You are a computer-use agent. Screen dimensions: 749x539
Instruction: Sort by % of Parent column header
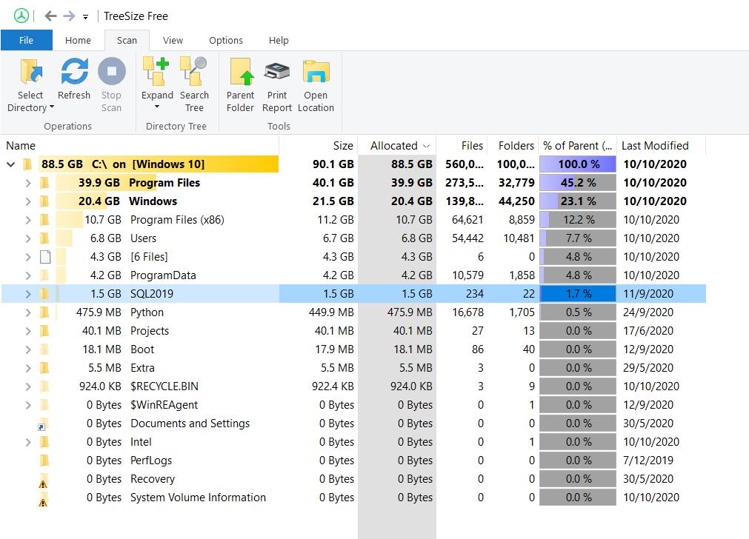(x=578, y=146)
